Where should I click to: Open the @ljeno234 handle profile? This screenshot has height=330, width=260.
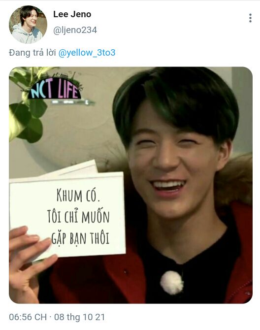point(75,30)
